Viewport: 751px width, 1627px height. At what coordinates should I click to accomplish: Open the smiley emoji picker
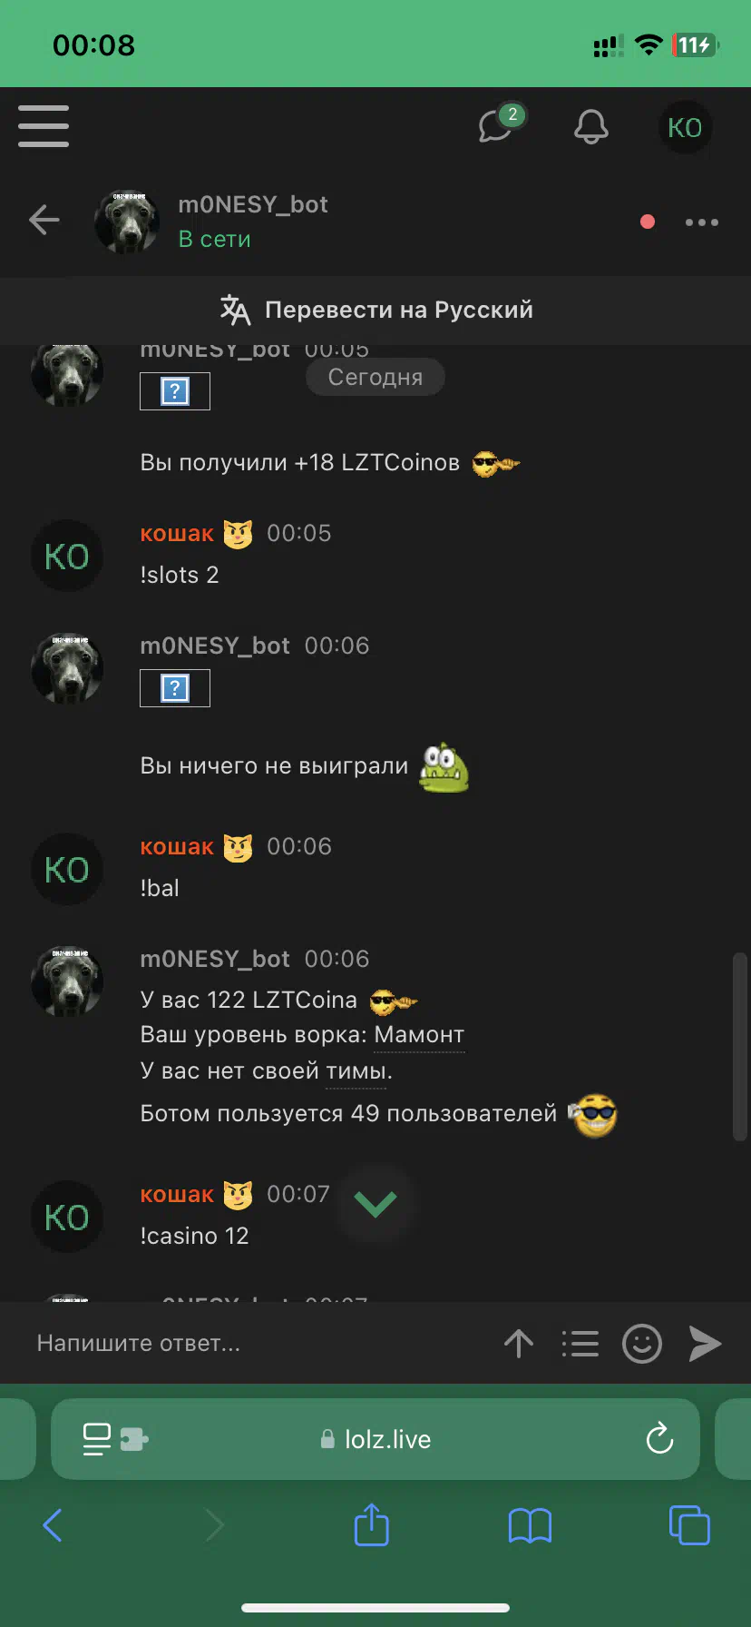pos(642,1343)
